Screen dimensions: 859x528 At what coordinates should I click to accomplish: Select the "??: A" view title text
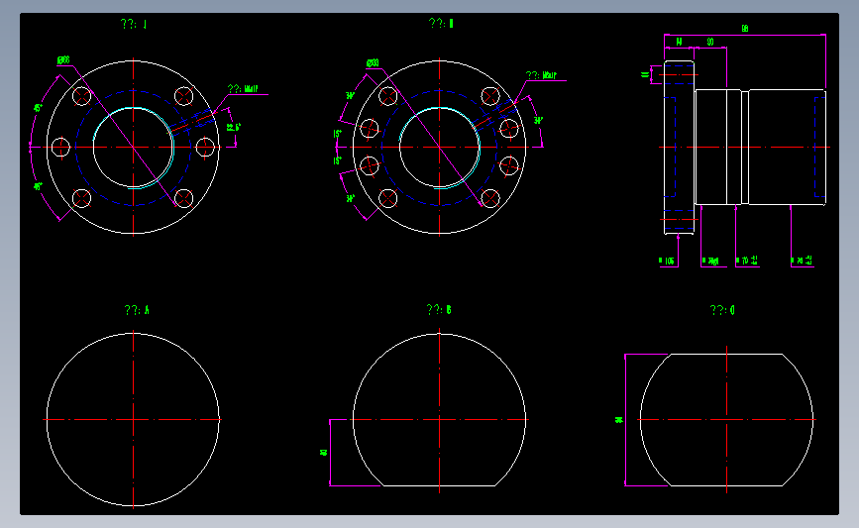click(x=137, y=310)
